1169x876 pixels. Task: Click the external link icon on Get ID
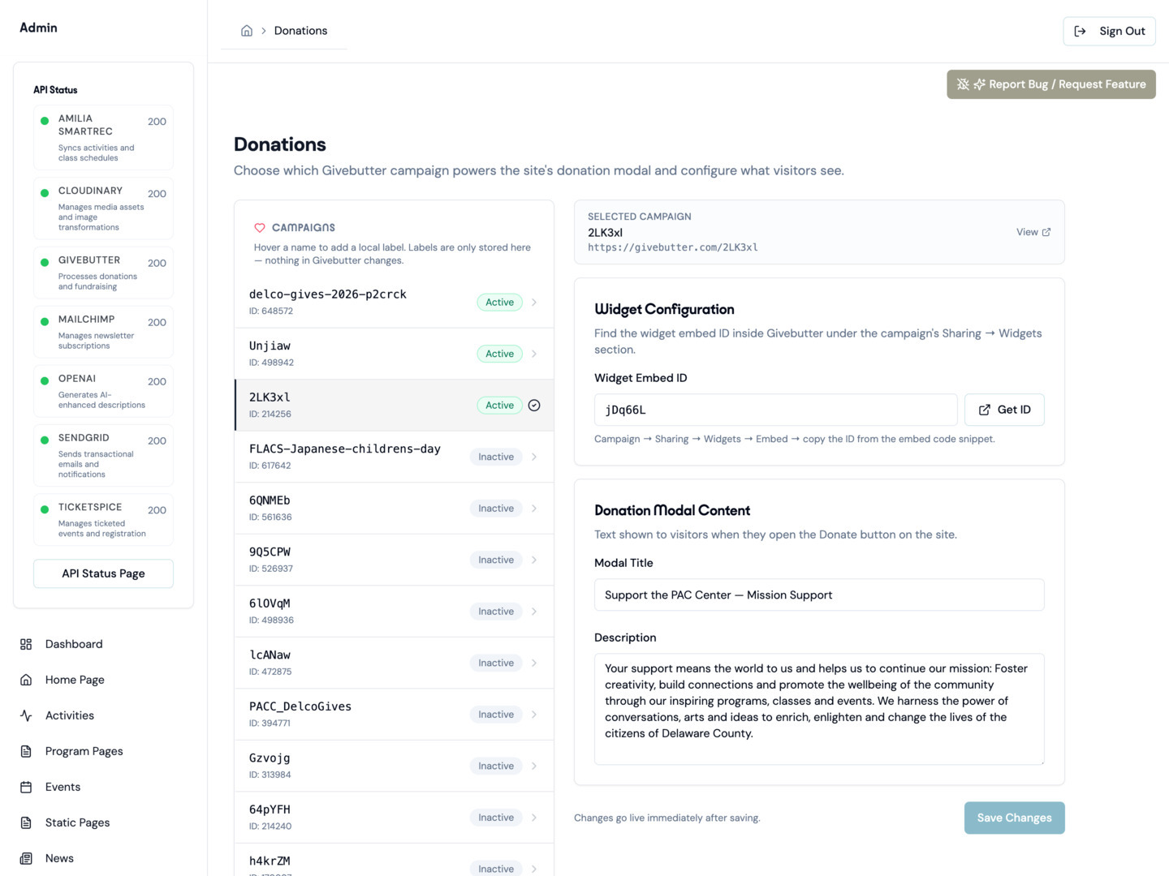[x=985, y=410]
